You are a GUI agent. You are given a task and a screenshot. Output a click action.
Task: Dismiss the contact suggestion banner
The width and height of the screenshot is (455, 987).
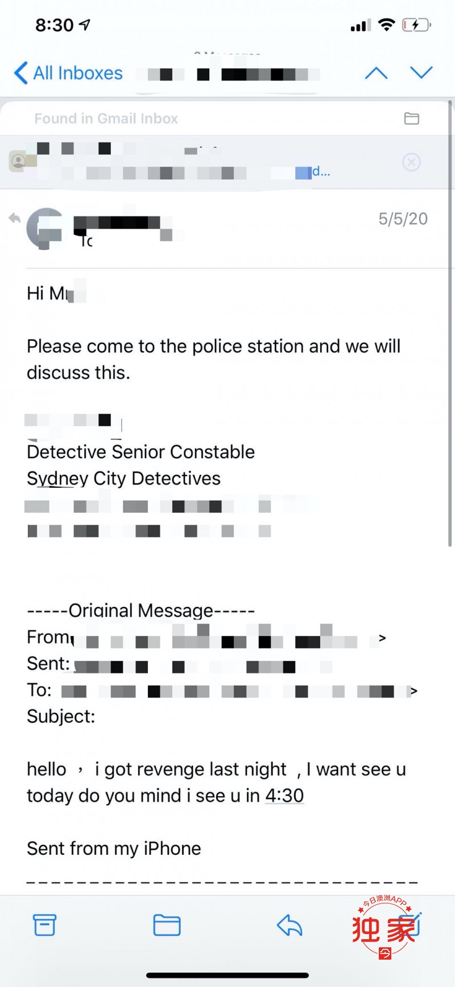[x=411, y=162]
